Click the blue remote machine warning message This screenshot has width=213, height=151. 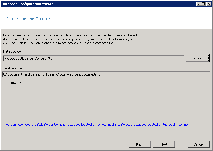(x=96, y=125)
